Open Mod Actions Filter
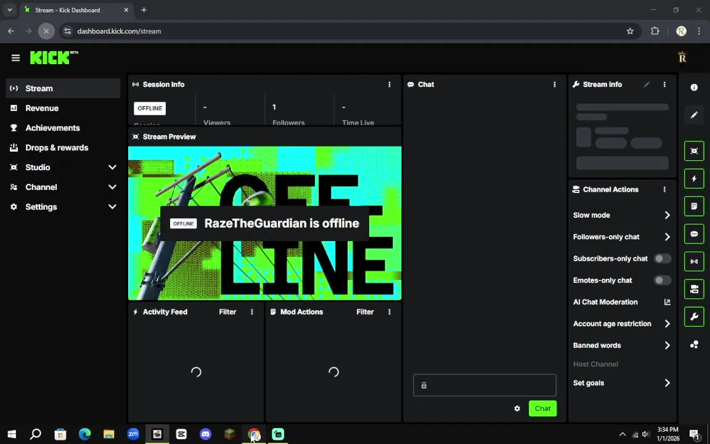Image resolution: width=710 pixels, height=444 pixels. click(x=365, y=311)
